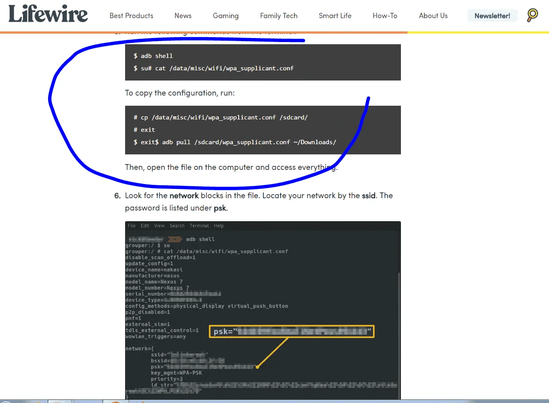
Task: Click the 'network={' line in screenshot
Action: click(140, 349)
